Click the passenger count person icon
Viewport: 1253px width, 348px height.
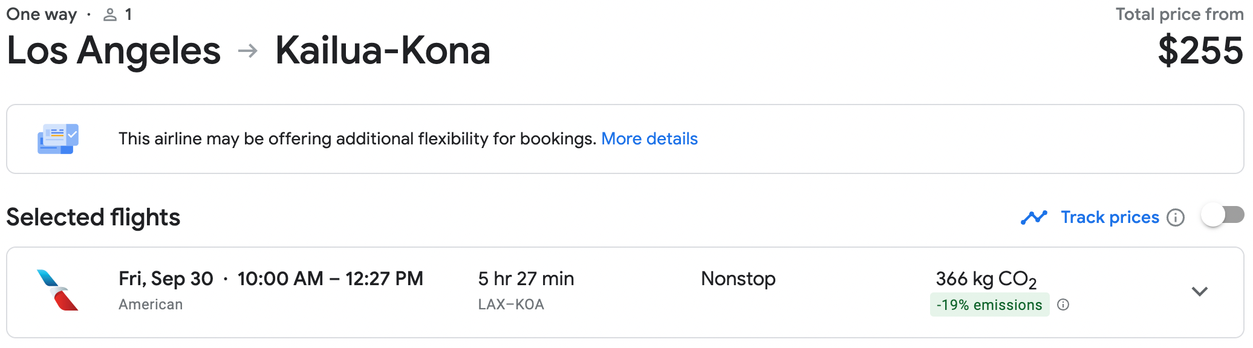pyautogui.click(x=111, y=13)
